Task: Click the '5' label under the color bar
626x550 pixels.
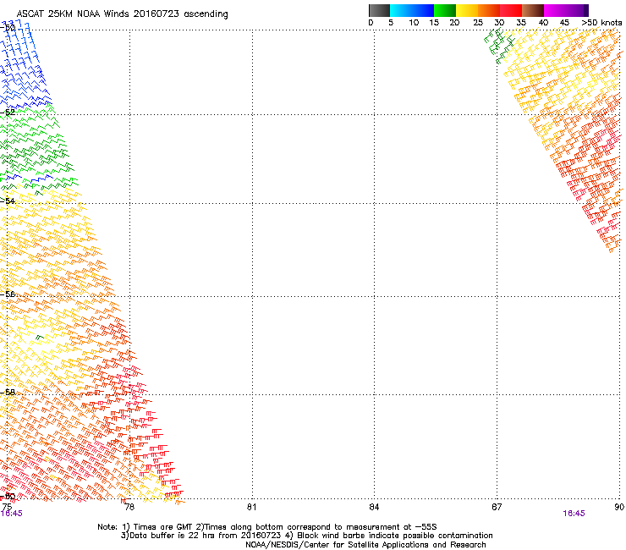Action: pos(391,23)
